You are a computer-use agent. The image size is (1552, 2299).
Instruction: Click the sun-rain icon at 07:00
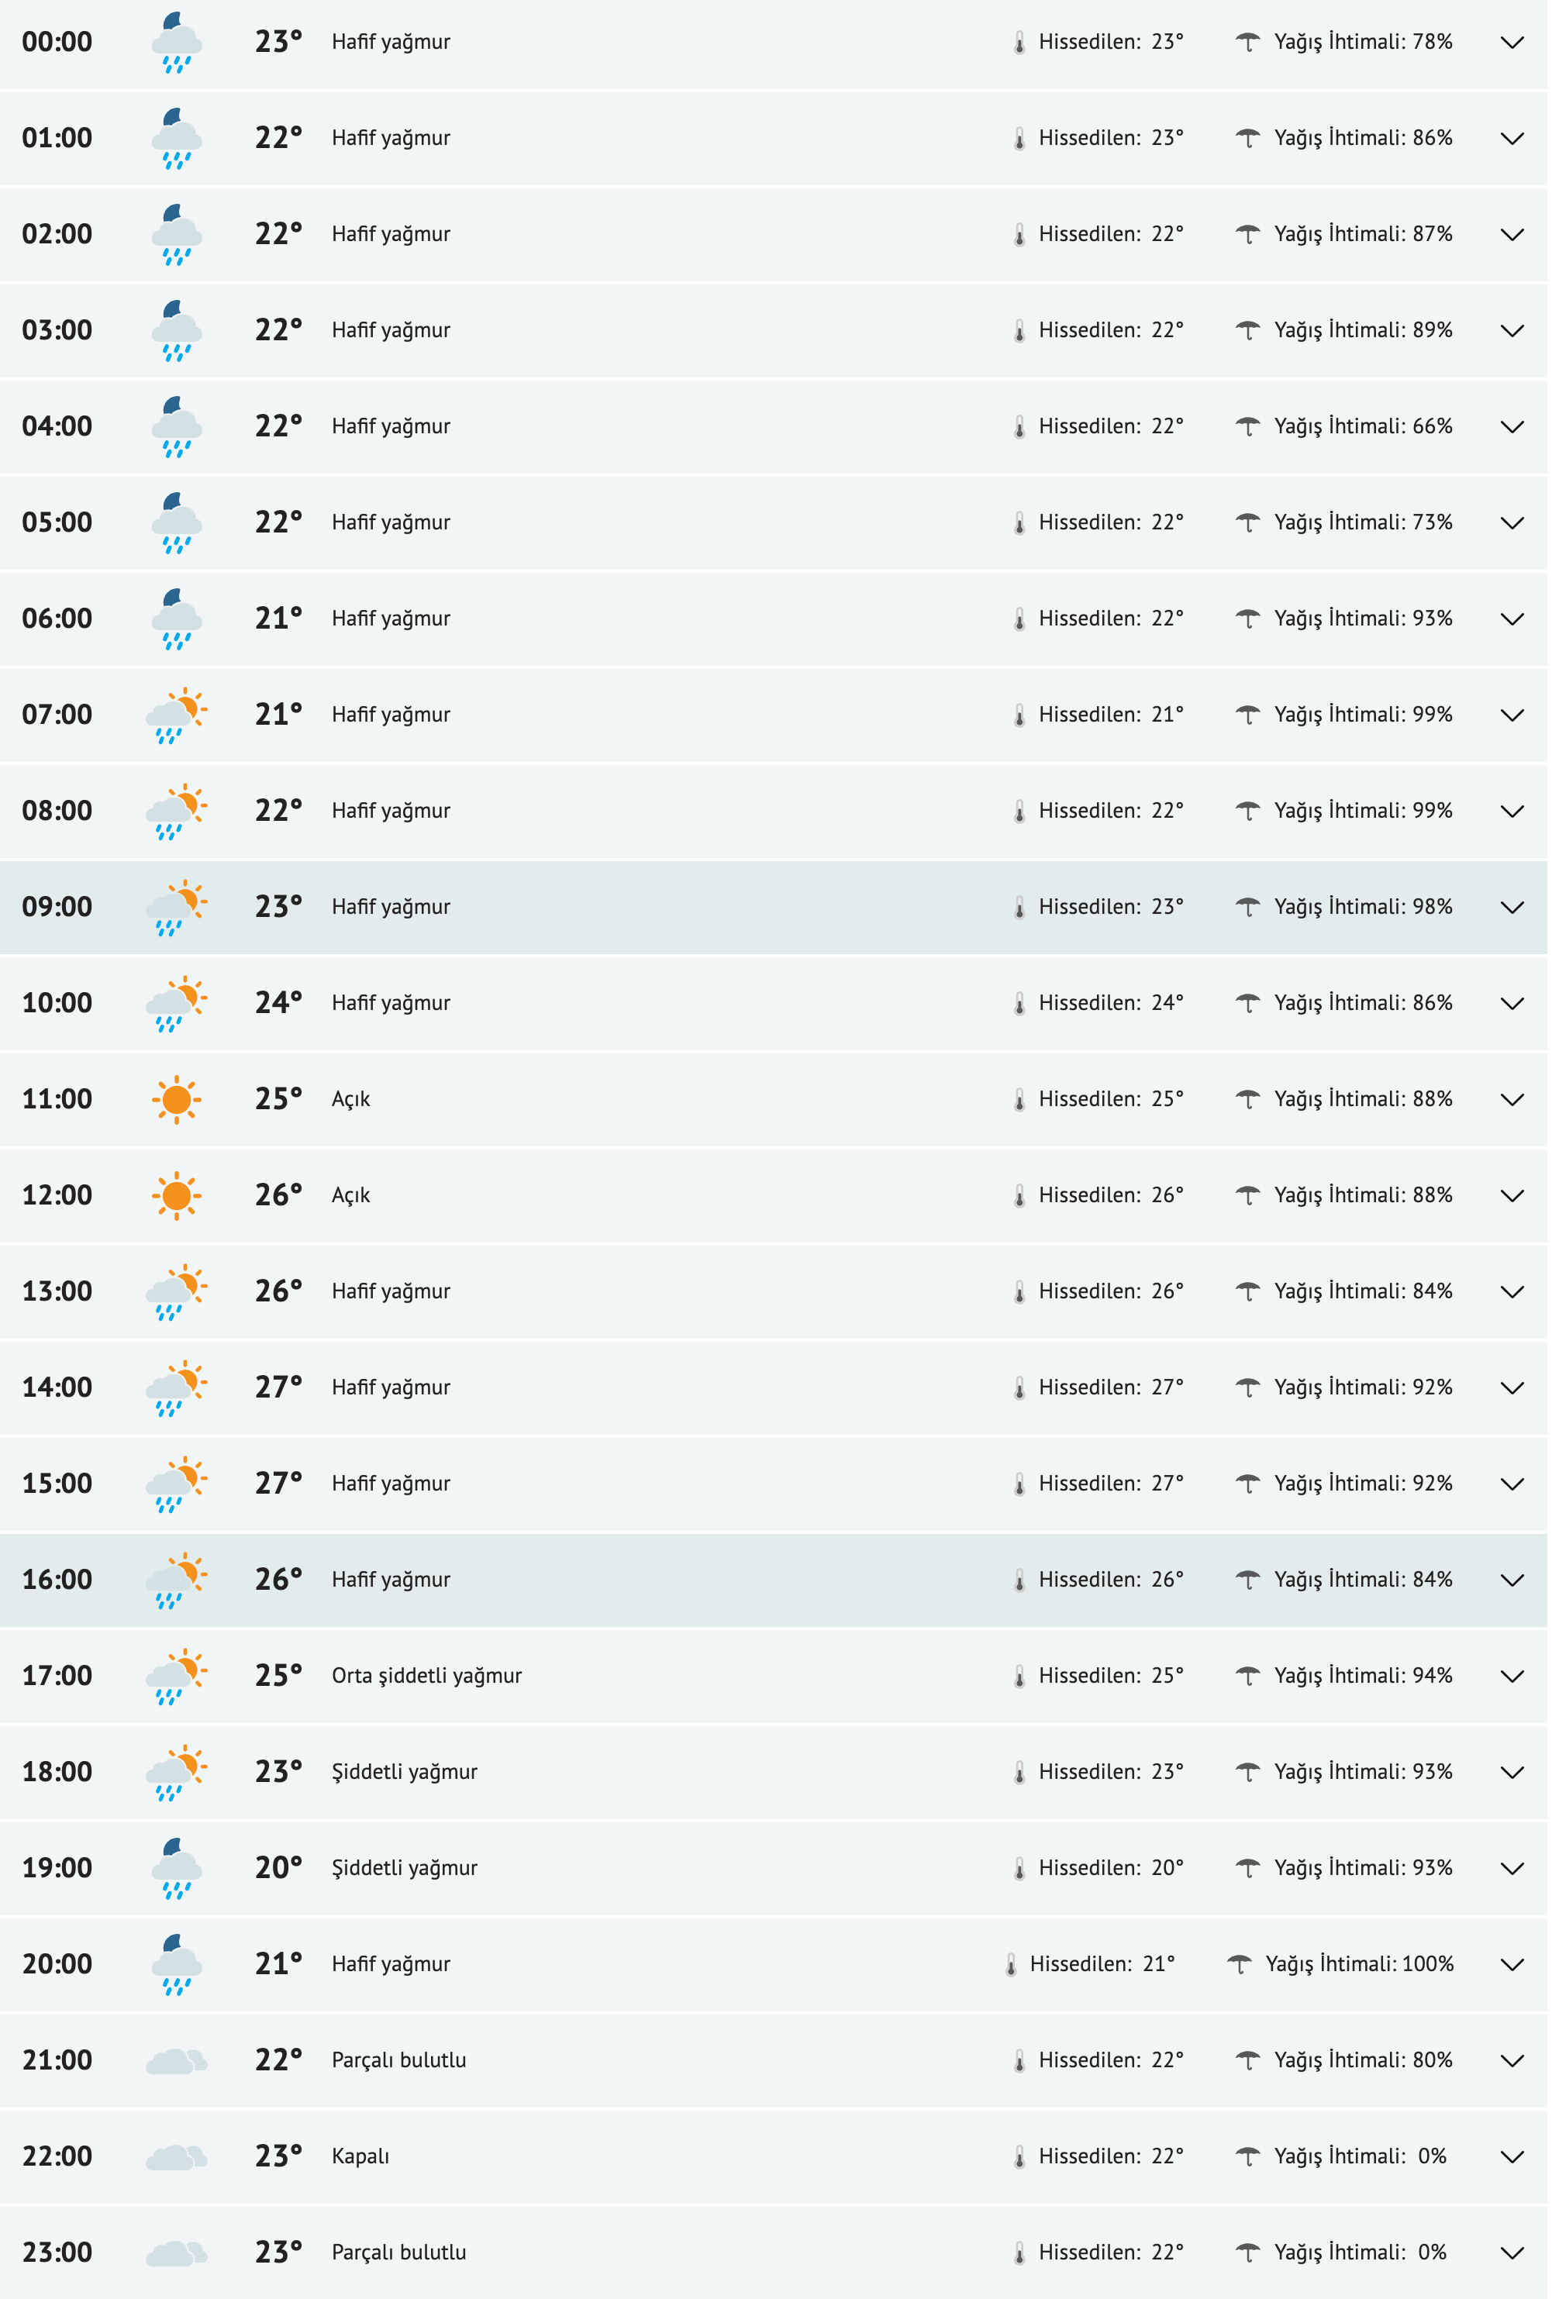pos(176,715)
